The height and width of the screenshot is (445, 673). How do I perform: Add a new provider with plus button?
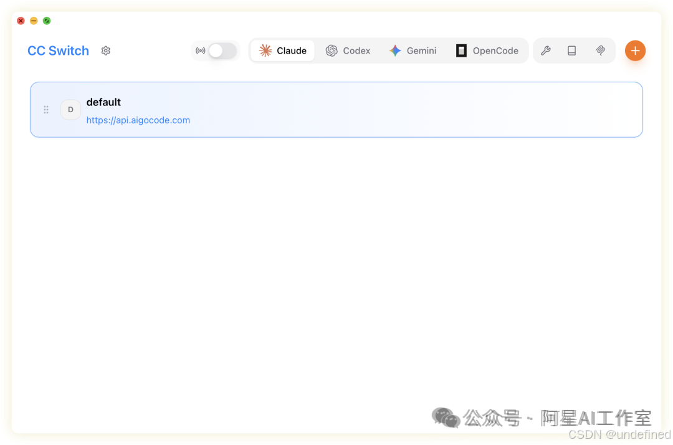[x=635, y=50]
